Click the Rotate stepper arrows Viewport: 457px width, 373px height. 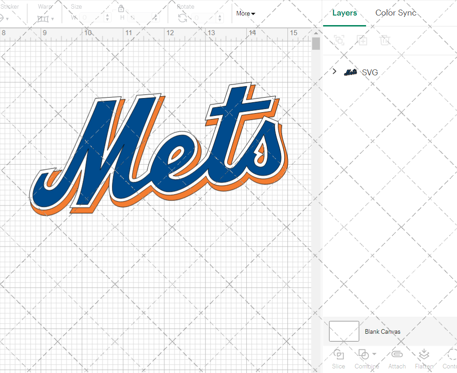pos(220,18)
